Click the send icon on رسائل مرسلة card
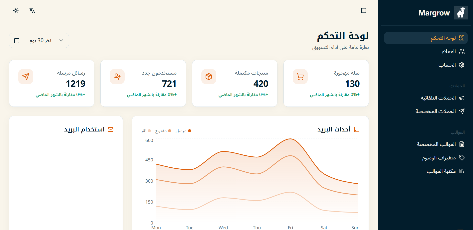 pos(26,77)
